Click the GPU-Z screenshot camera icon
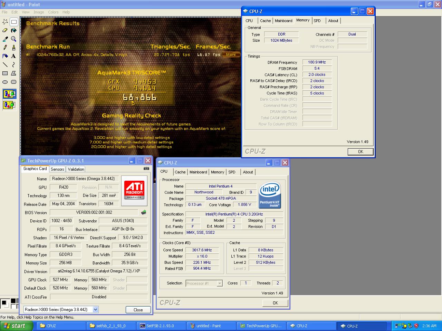This screenshot has width=442, height=331. [146, 169]
